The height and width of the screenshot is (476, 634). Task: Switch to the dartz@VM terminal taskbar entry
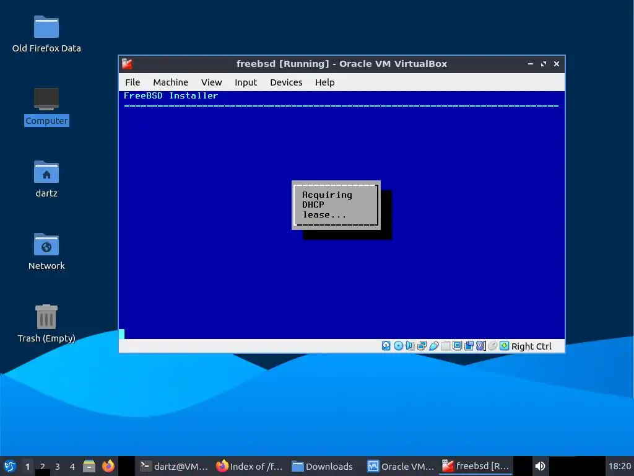[x=174, y=466]
